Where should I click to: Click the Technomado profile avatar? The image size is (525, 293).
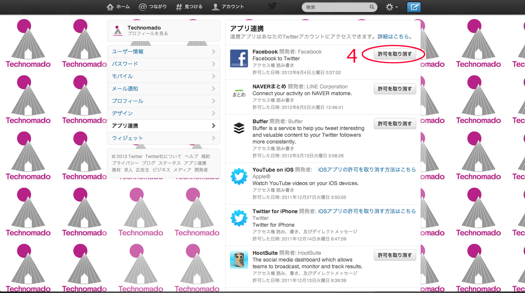click(x=118, y=31)
